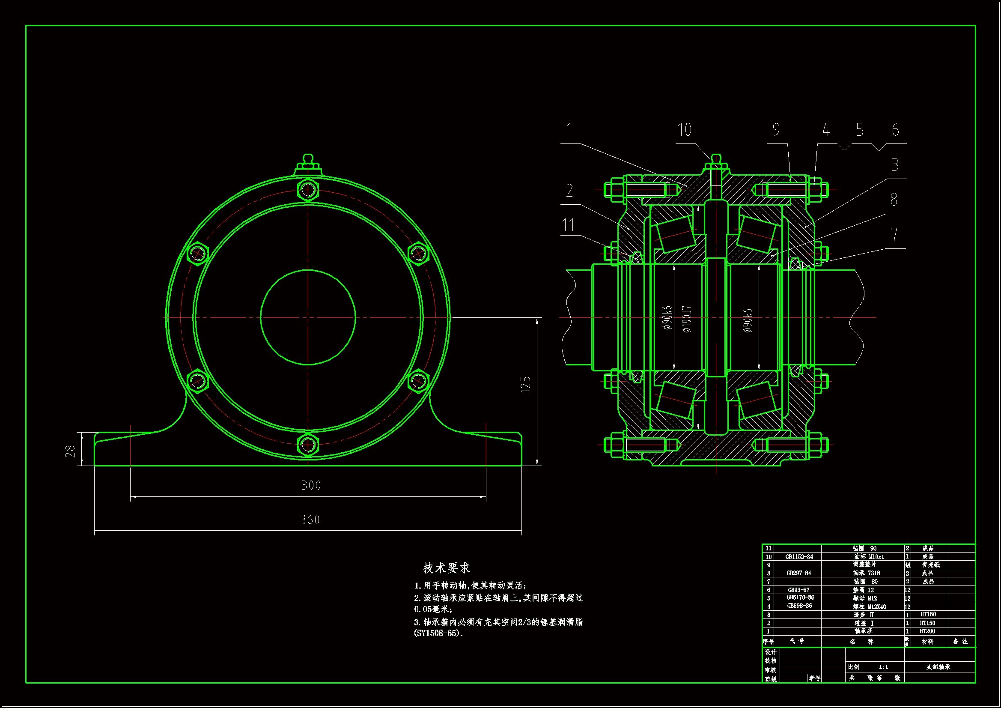Screen dimensions: 1001x708
Task: Select the 轴承 7318 parts list entry
Action: point(866,573)
